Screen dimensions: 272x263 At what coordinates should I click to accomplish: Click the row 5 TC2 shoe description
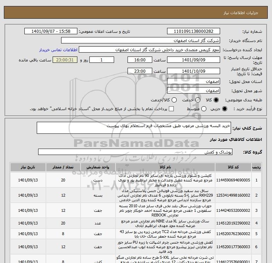click(x=165, y=234)
